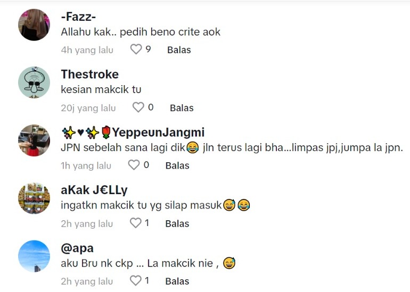The width and height of the screenshot is (410, 292).
Task: Reply to YeppeunJangmi's JPN comment
Action: [x=177, y=165]
